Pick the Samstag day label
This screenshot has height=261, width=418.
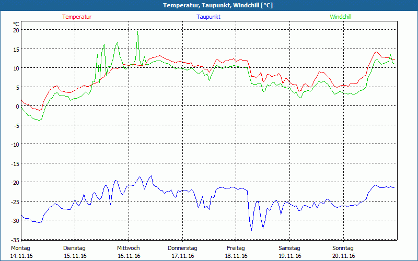click(290, 248)
